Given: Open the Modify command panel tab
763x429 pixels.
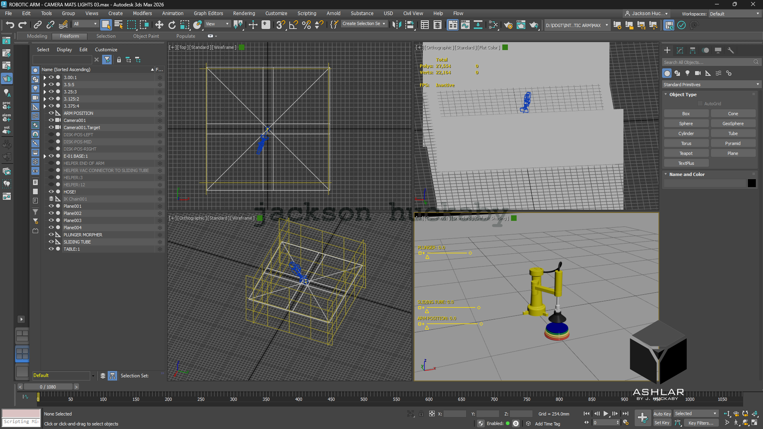Looking at the screenshot, I should (x=680, y=50).
